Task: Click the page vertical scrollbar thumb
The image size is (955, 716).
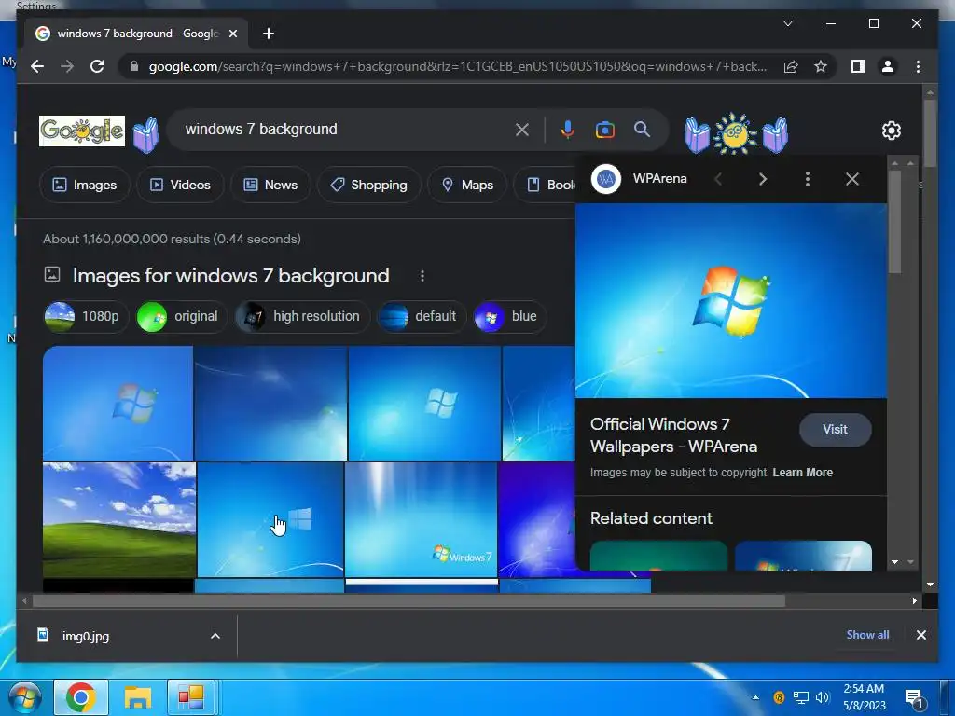Action: 930,132
